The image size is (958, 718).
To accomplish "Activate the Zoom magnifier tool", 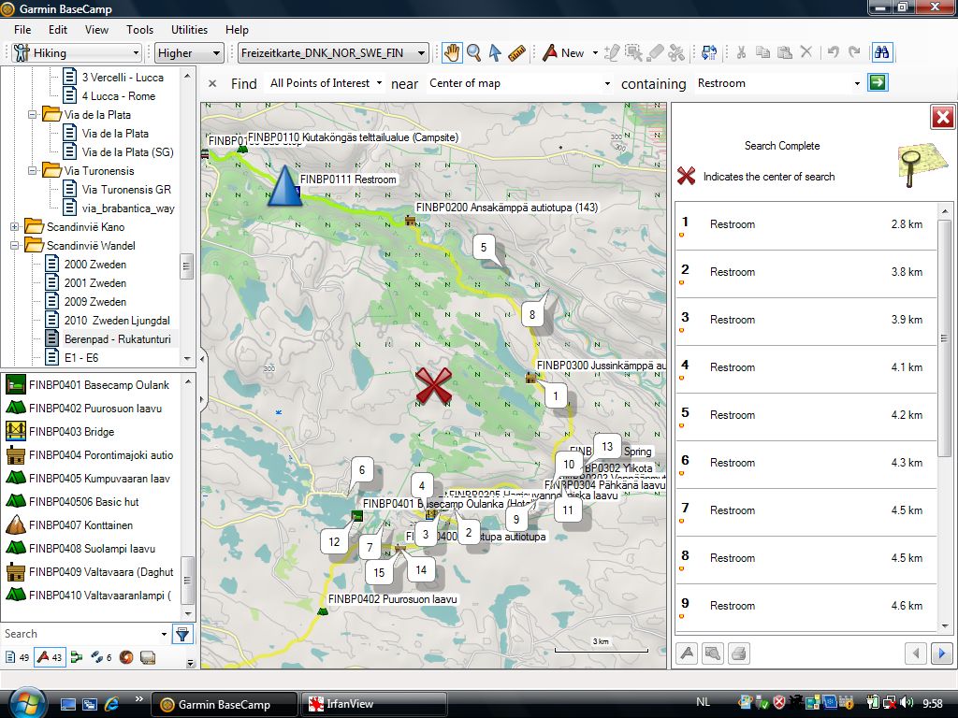I will [474, 53].
